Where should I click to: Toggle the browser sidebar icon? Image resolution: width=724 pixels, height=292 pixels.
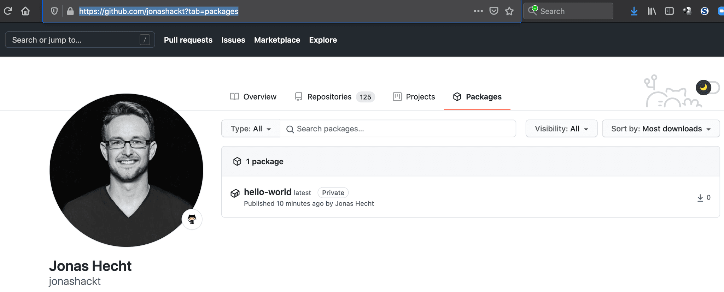(669, 11)
